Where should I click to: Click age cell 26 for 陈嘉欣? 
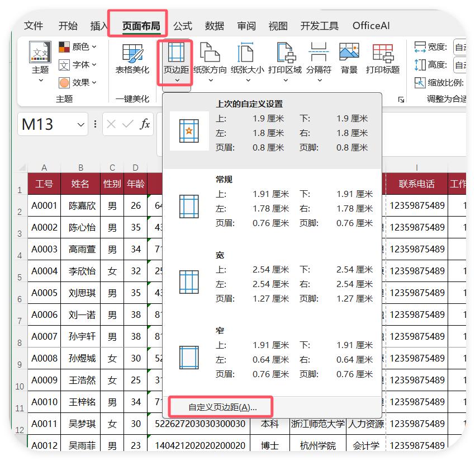point(135,205)
